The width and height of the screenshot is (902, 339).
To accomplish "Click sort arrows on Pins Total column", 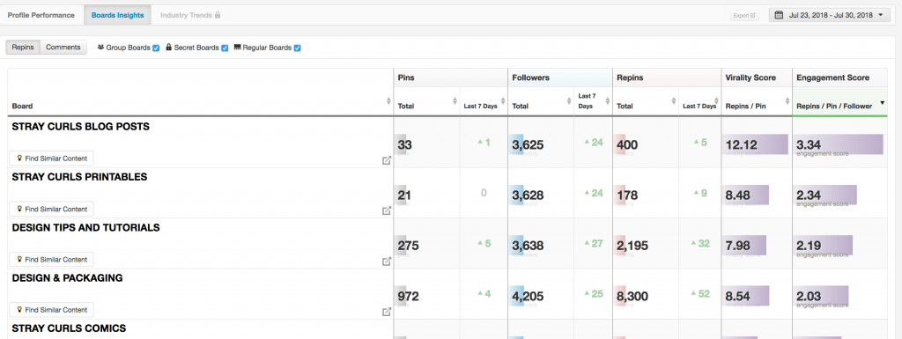I will tap(455, 101).
